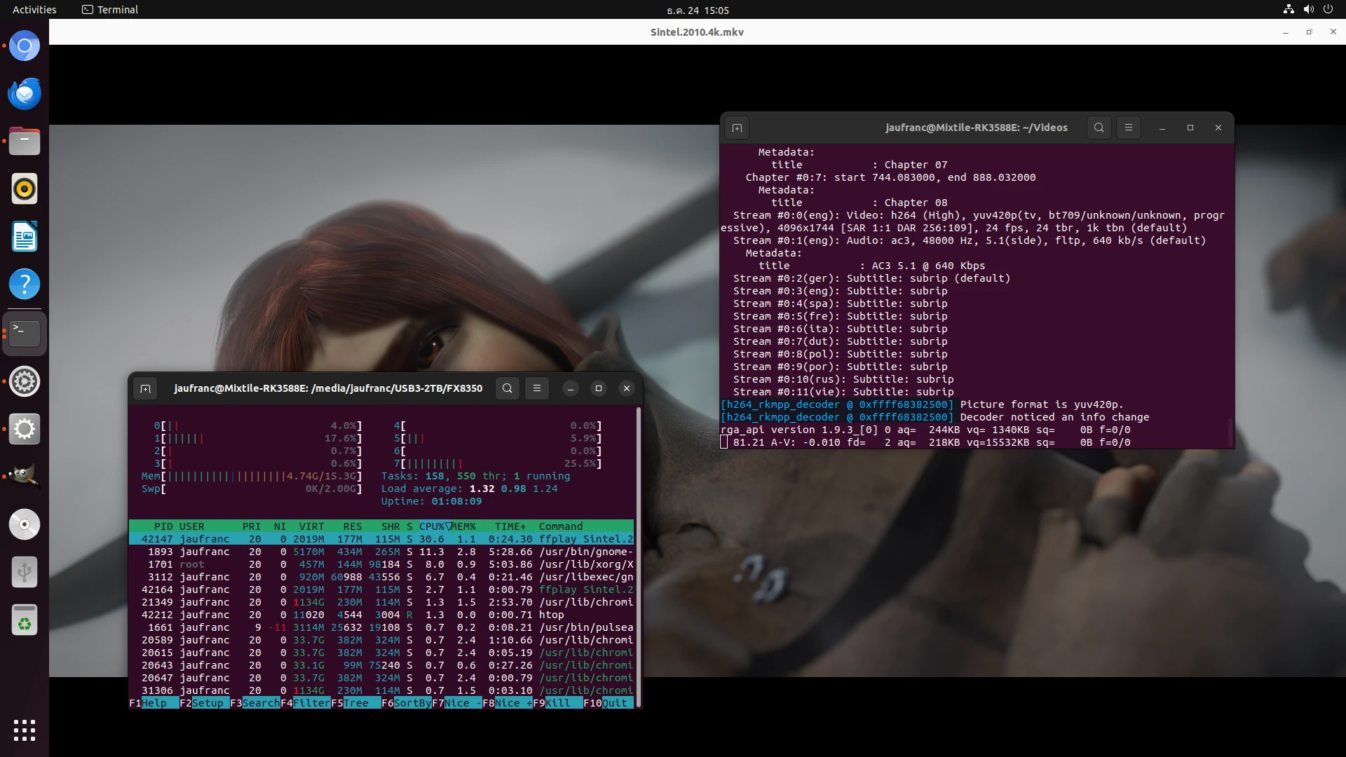Click Mem usage bar in htop
This screenshot has height=757, width=1346.
coord(252,476)
